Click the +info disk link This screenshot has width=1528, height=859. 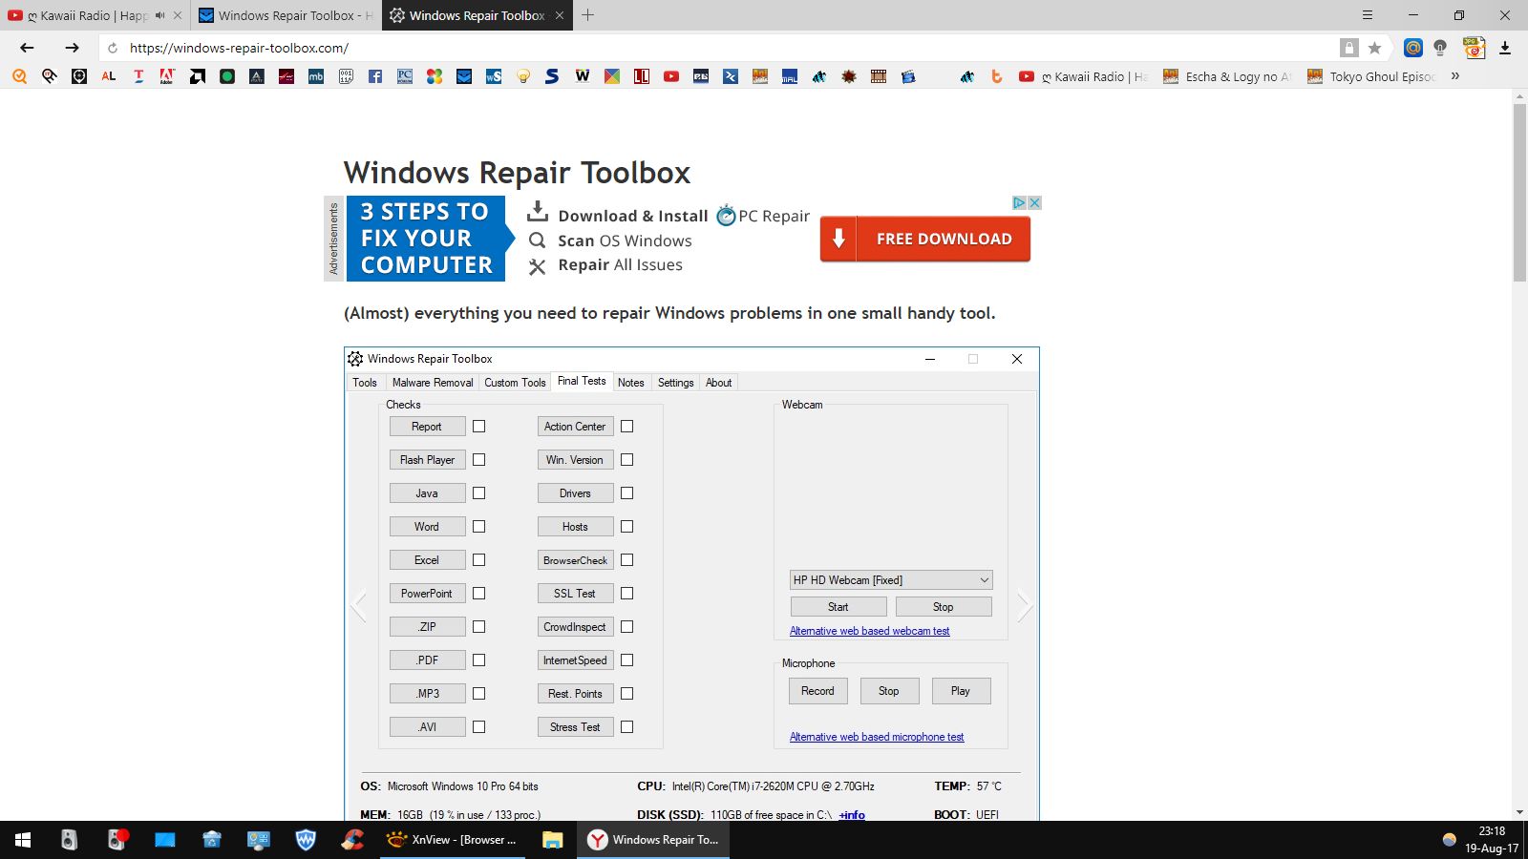(x=852, y=815)
